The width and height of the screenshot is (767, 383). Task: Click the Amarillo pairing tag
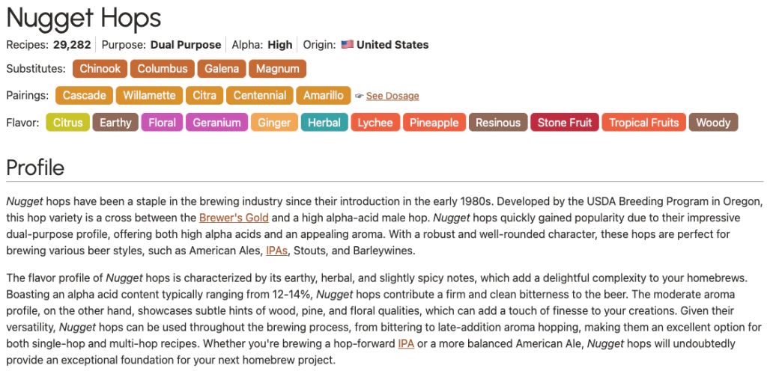coord(324,96)
